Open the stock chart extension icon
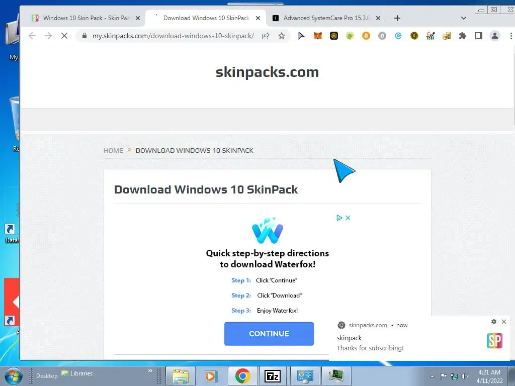This screenshot has width=515, height=386. (x=431, y=36)
